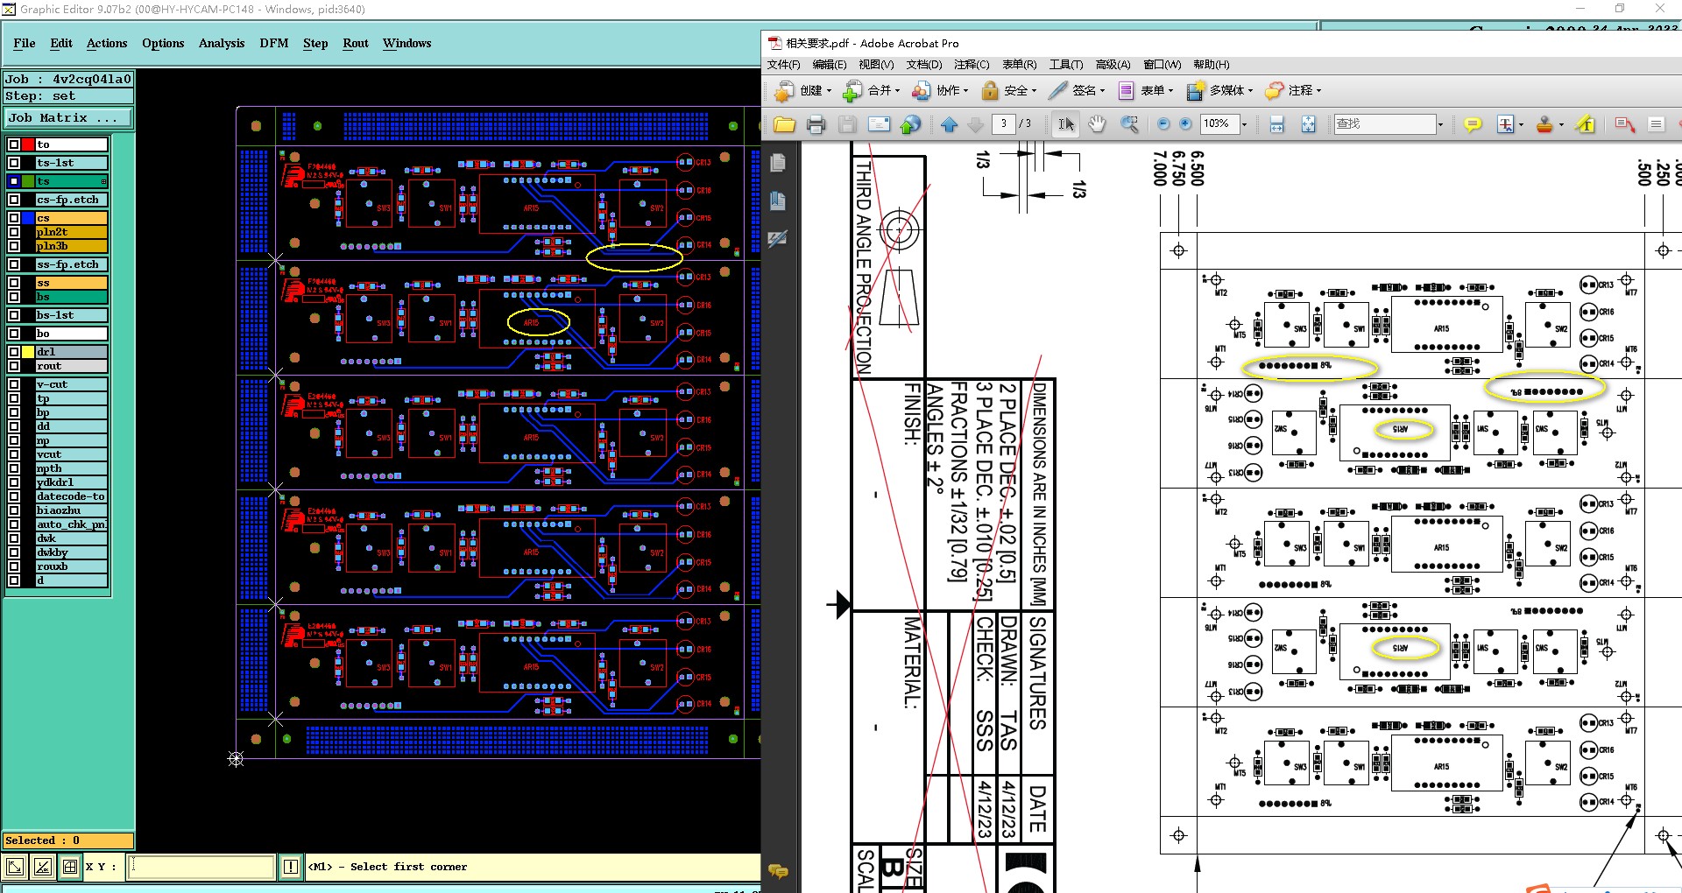Open the DFM menu
Screen dimensions: 1682x893
coord(273,43)
